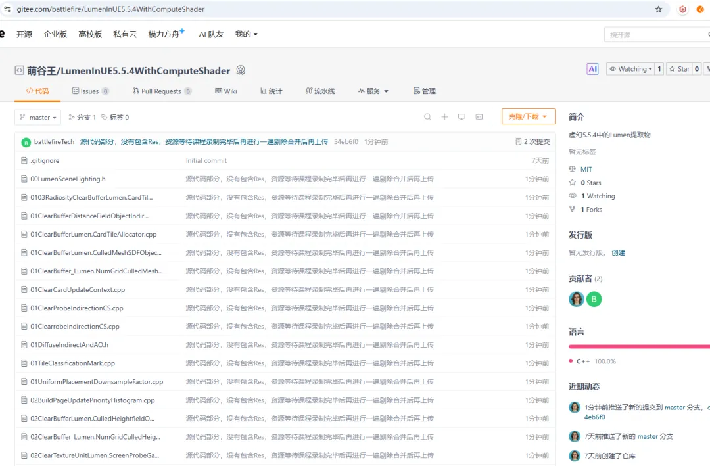The image size is (710, 466).
Task: Open the contributor photo avatar
Action: click(577, 299)
